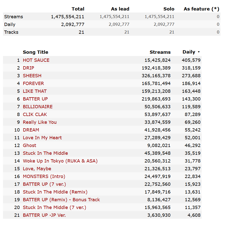226x236 pixels.
Task: Sort table by Daily column header
Action: click(x=189, y=52)
